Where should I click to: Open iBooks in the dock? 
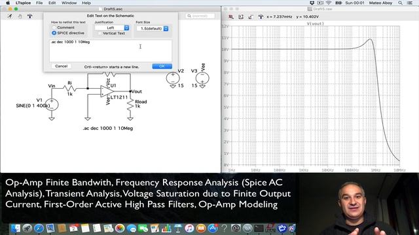point(201,228)
